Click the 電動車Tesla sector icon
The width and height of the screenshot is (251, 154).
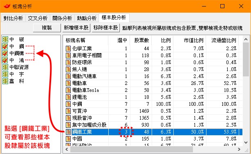[x=68, y=90]
